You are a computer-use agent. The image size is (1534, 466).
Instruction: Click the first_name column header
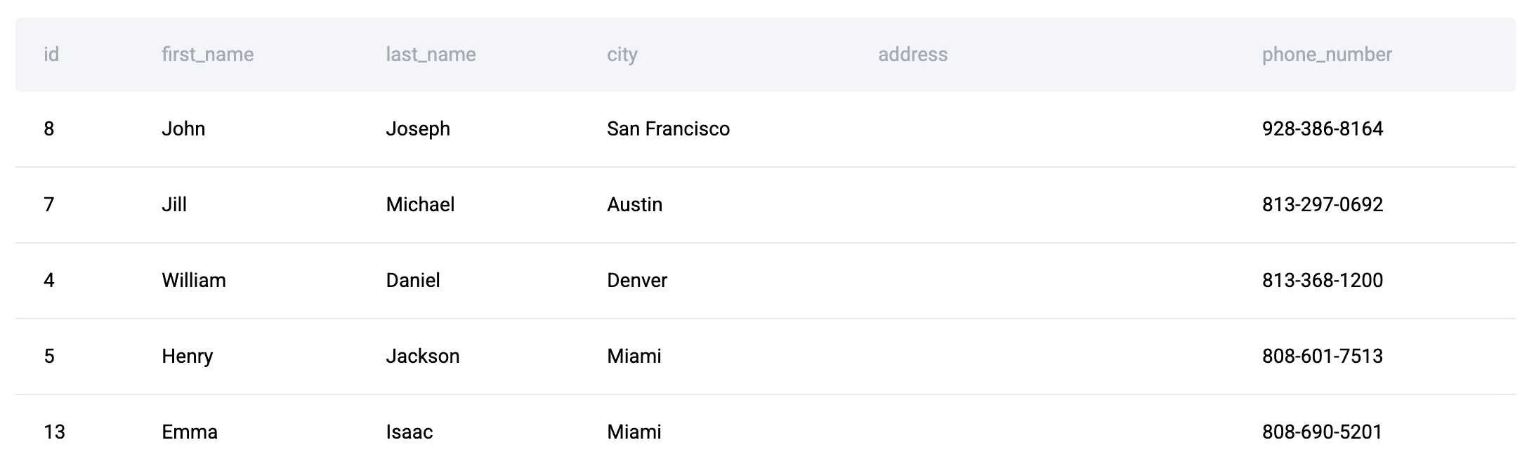click(x=207, y=55)
